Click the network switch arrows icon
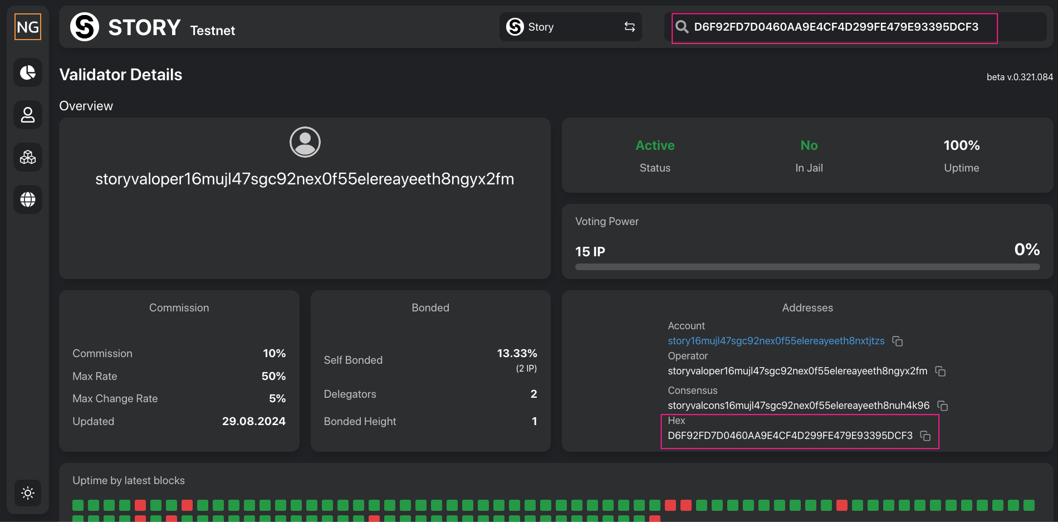This screenshot has width=1058, height=522. click(630, 27)
